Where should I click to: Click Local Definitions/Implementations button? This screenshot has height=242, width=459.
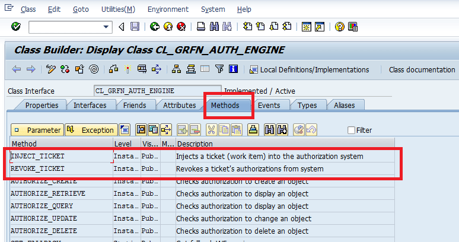(x=309, y=69)
